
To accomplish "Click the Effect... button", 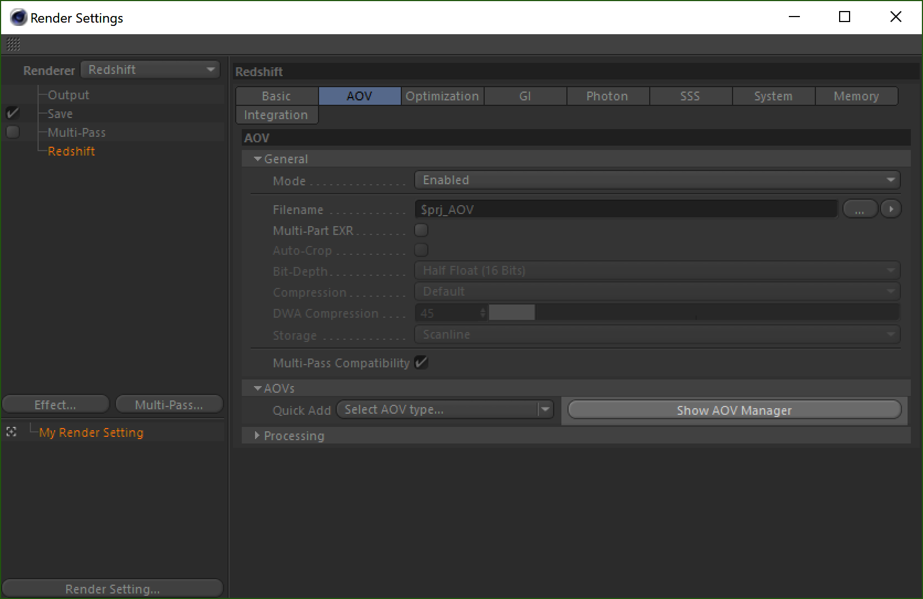I will 56,404.
